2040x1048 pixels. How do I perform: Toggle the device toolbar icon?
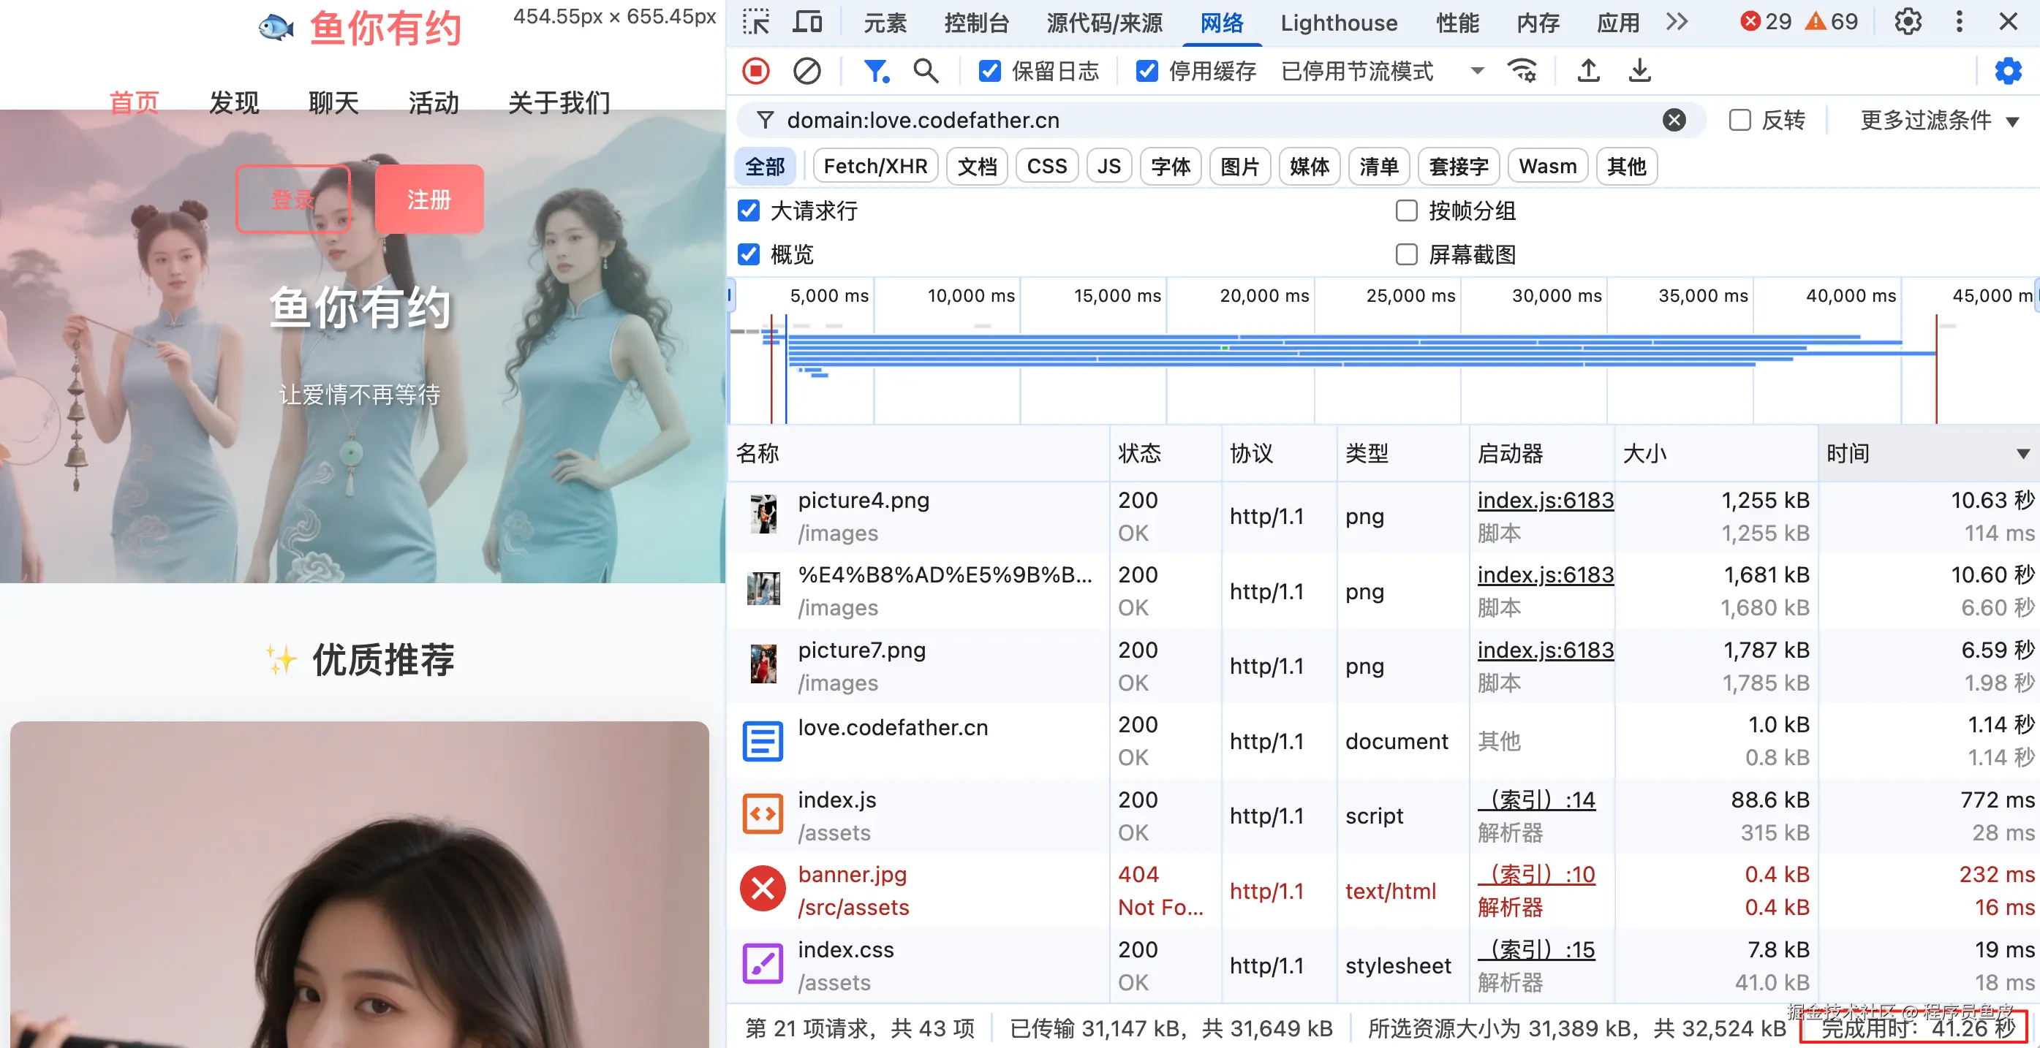[807, 22]
